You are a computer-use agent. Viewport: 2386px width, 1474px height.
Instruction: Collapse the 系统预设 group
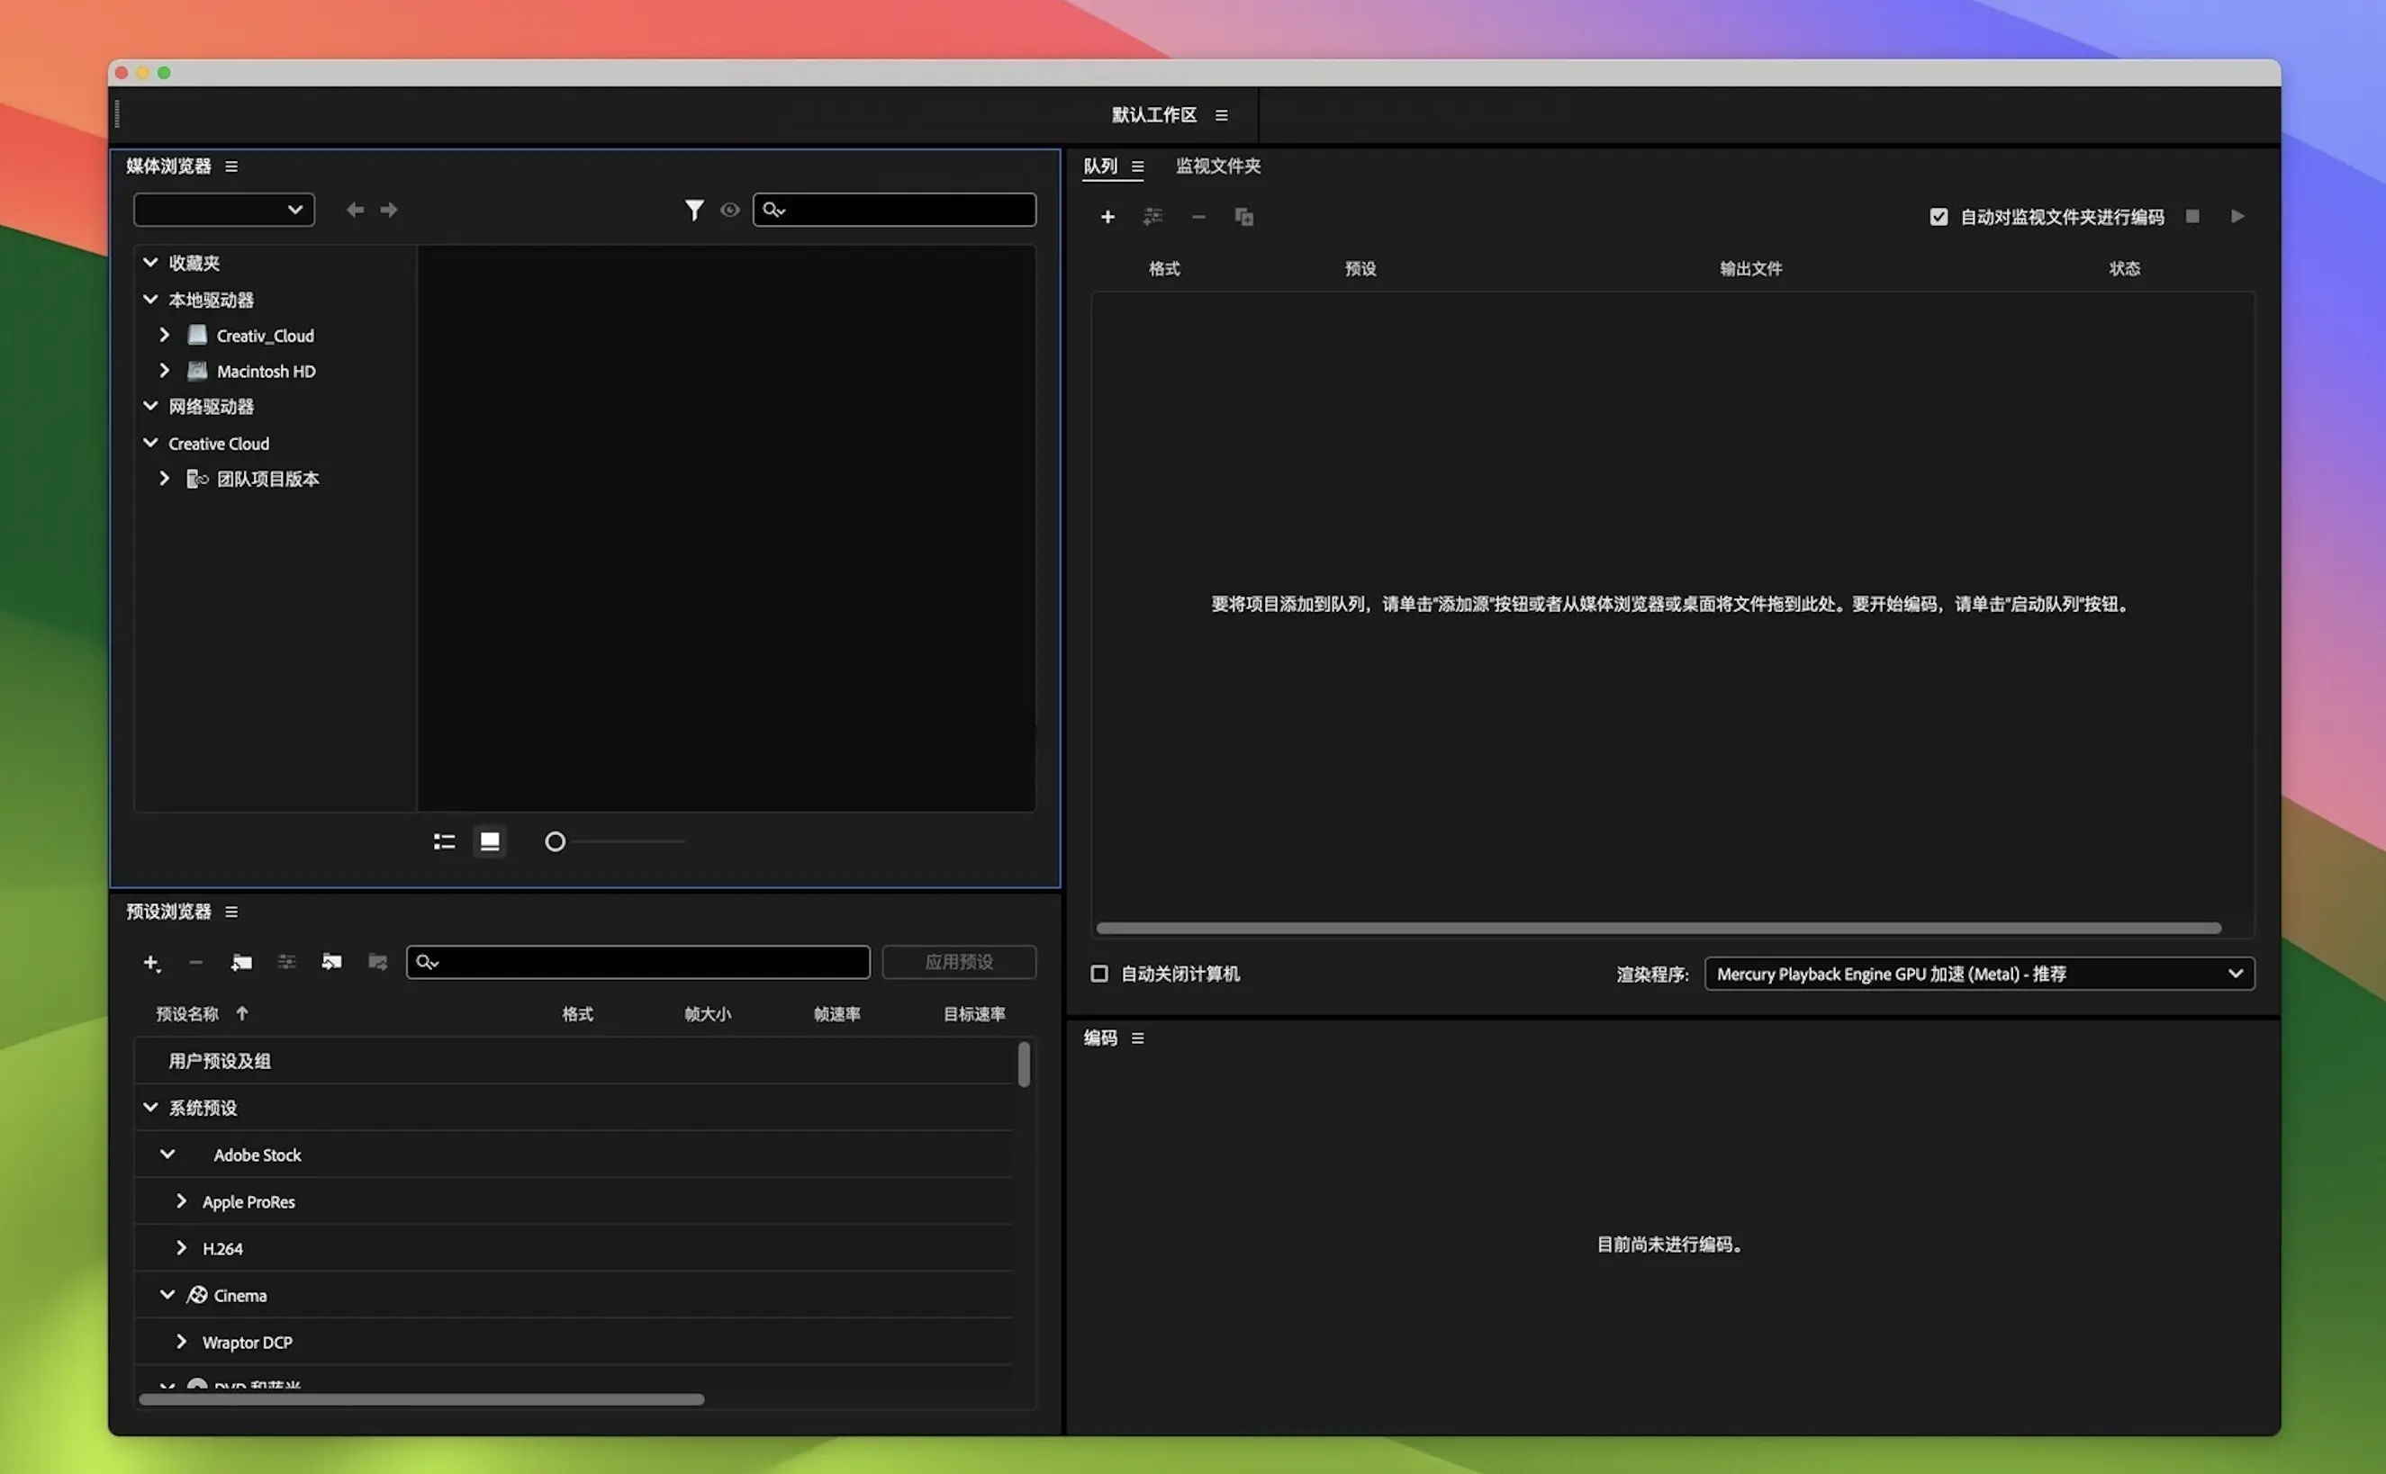coord(150,1108)
